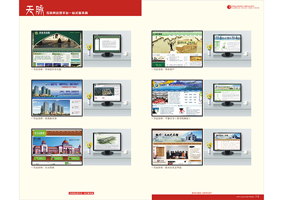The image size is (283, 200).
Task: Click the dollar icon in the skyscraper site sidebar
Action: pos(73,107)
